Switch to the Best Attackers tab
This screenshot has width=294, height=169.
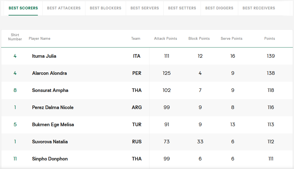[64, 8]
